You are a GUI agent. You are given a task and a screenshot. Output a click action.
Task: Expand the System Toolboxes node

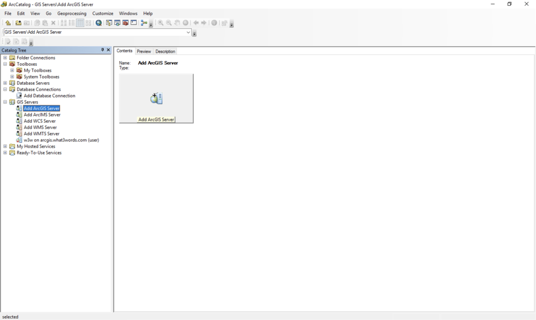pos(12,77)
